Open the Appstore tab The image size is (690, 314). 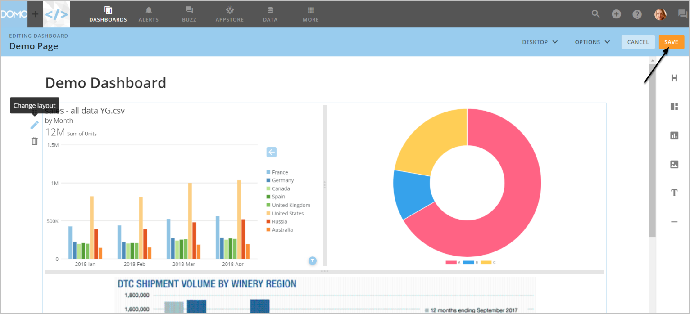point(230,14)
